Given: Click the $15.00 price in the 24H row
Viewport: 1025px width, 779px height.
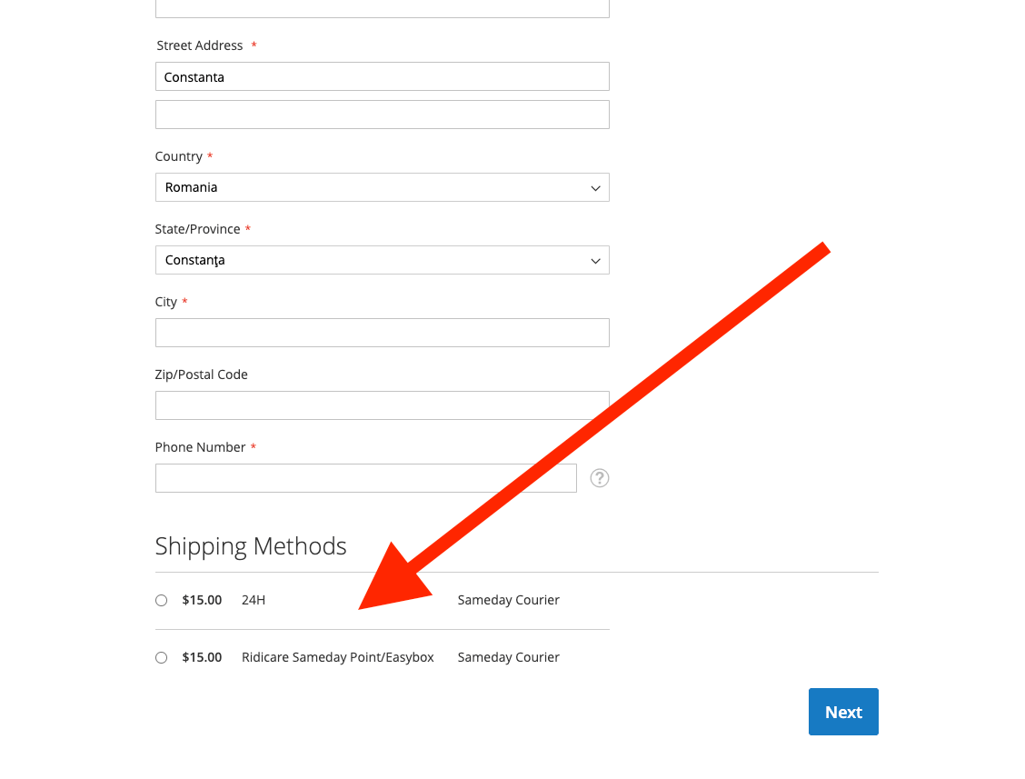Looking at the screenshot, I should pyautogui.click(x=202, y=600).
